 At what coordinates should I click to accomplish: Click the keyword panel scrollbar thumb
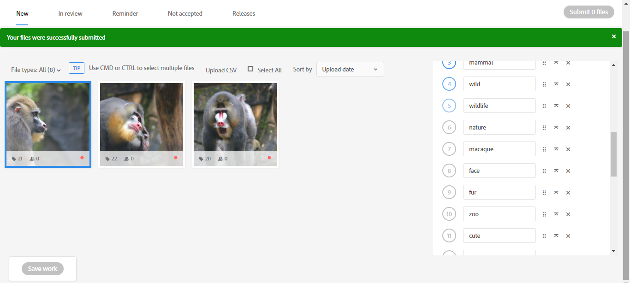coord(613,154)
